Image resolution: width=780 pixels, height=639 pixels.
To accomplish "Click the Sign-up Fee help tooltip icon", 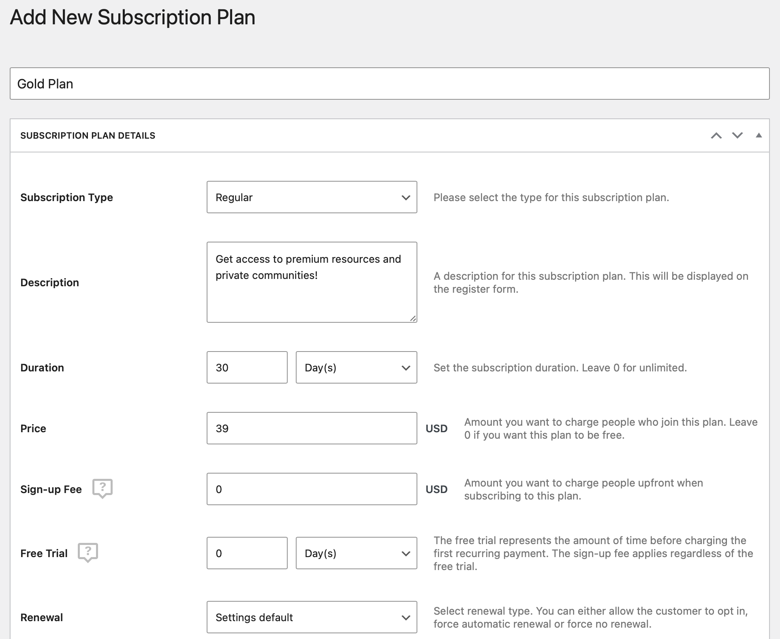I will point(103,489).
